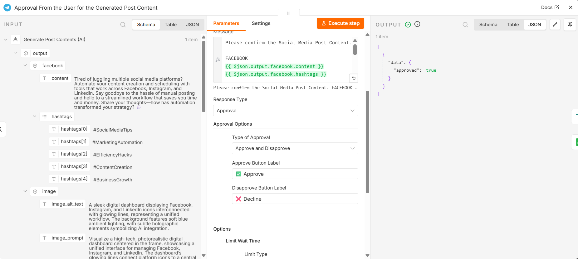Screen dimensions: 578x259
Task: Click the input panel search icon
Action: tap(123, 25)
